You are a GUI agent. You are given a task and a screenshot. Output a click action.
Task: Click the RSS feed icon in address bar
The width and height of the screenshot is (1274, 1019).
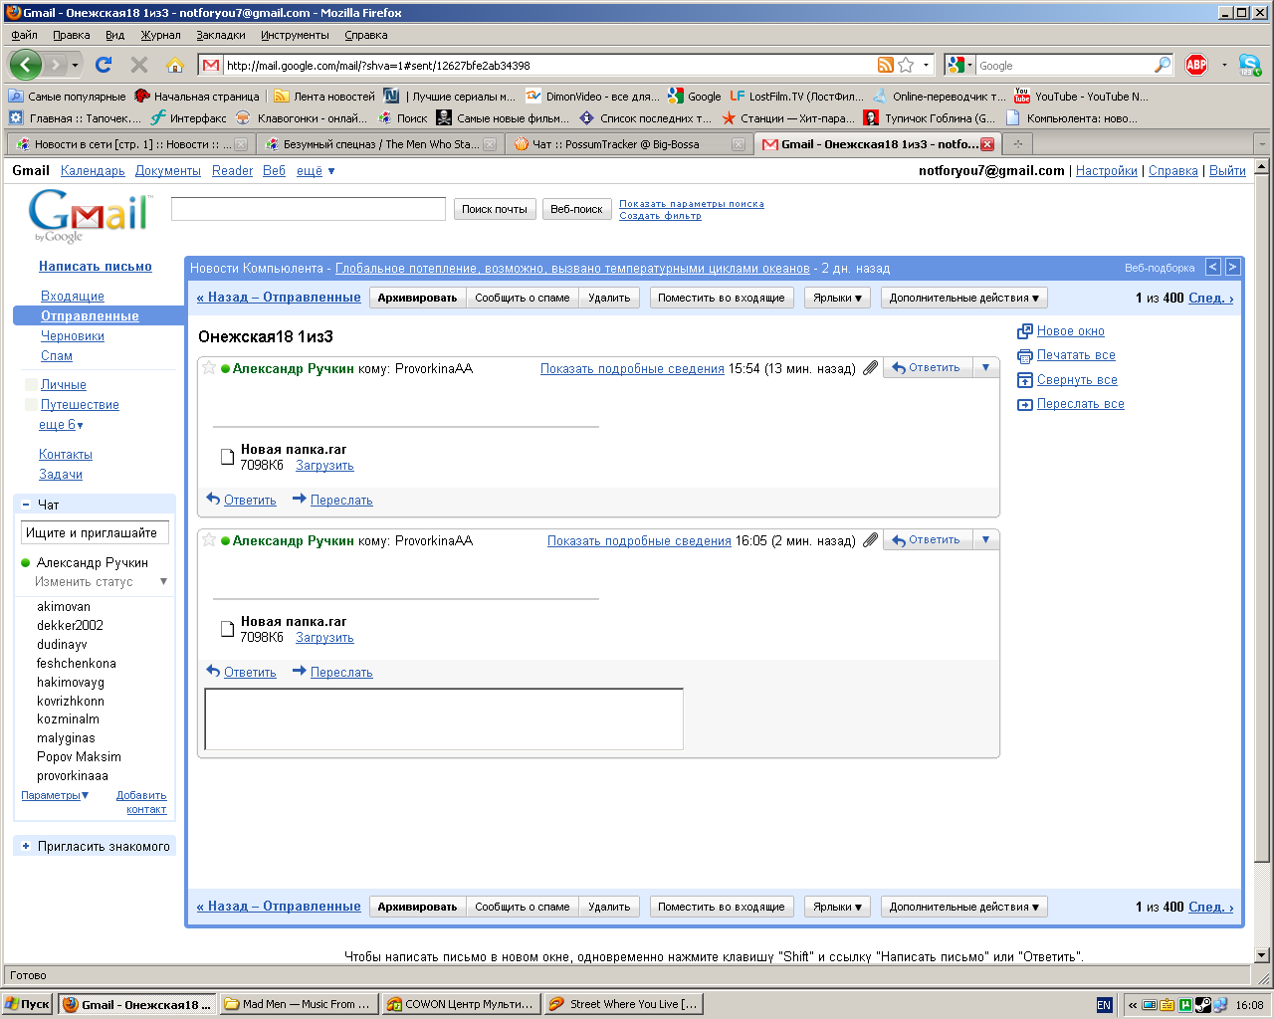(x=885, y=65)
